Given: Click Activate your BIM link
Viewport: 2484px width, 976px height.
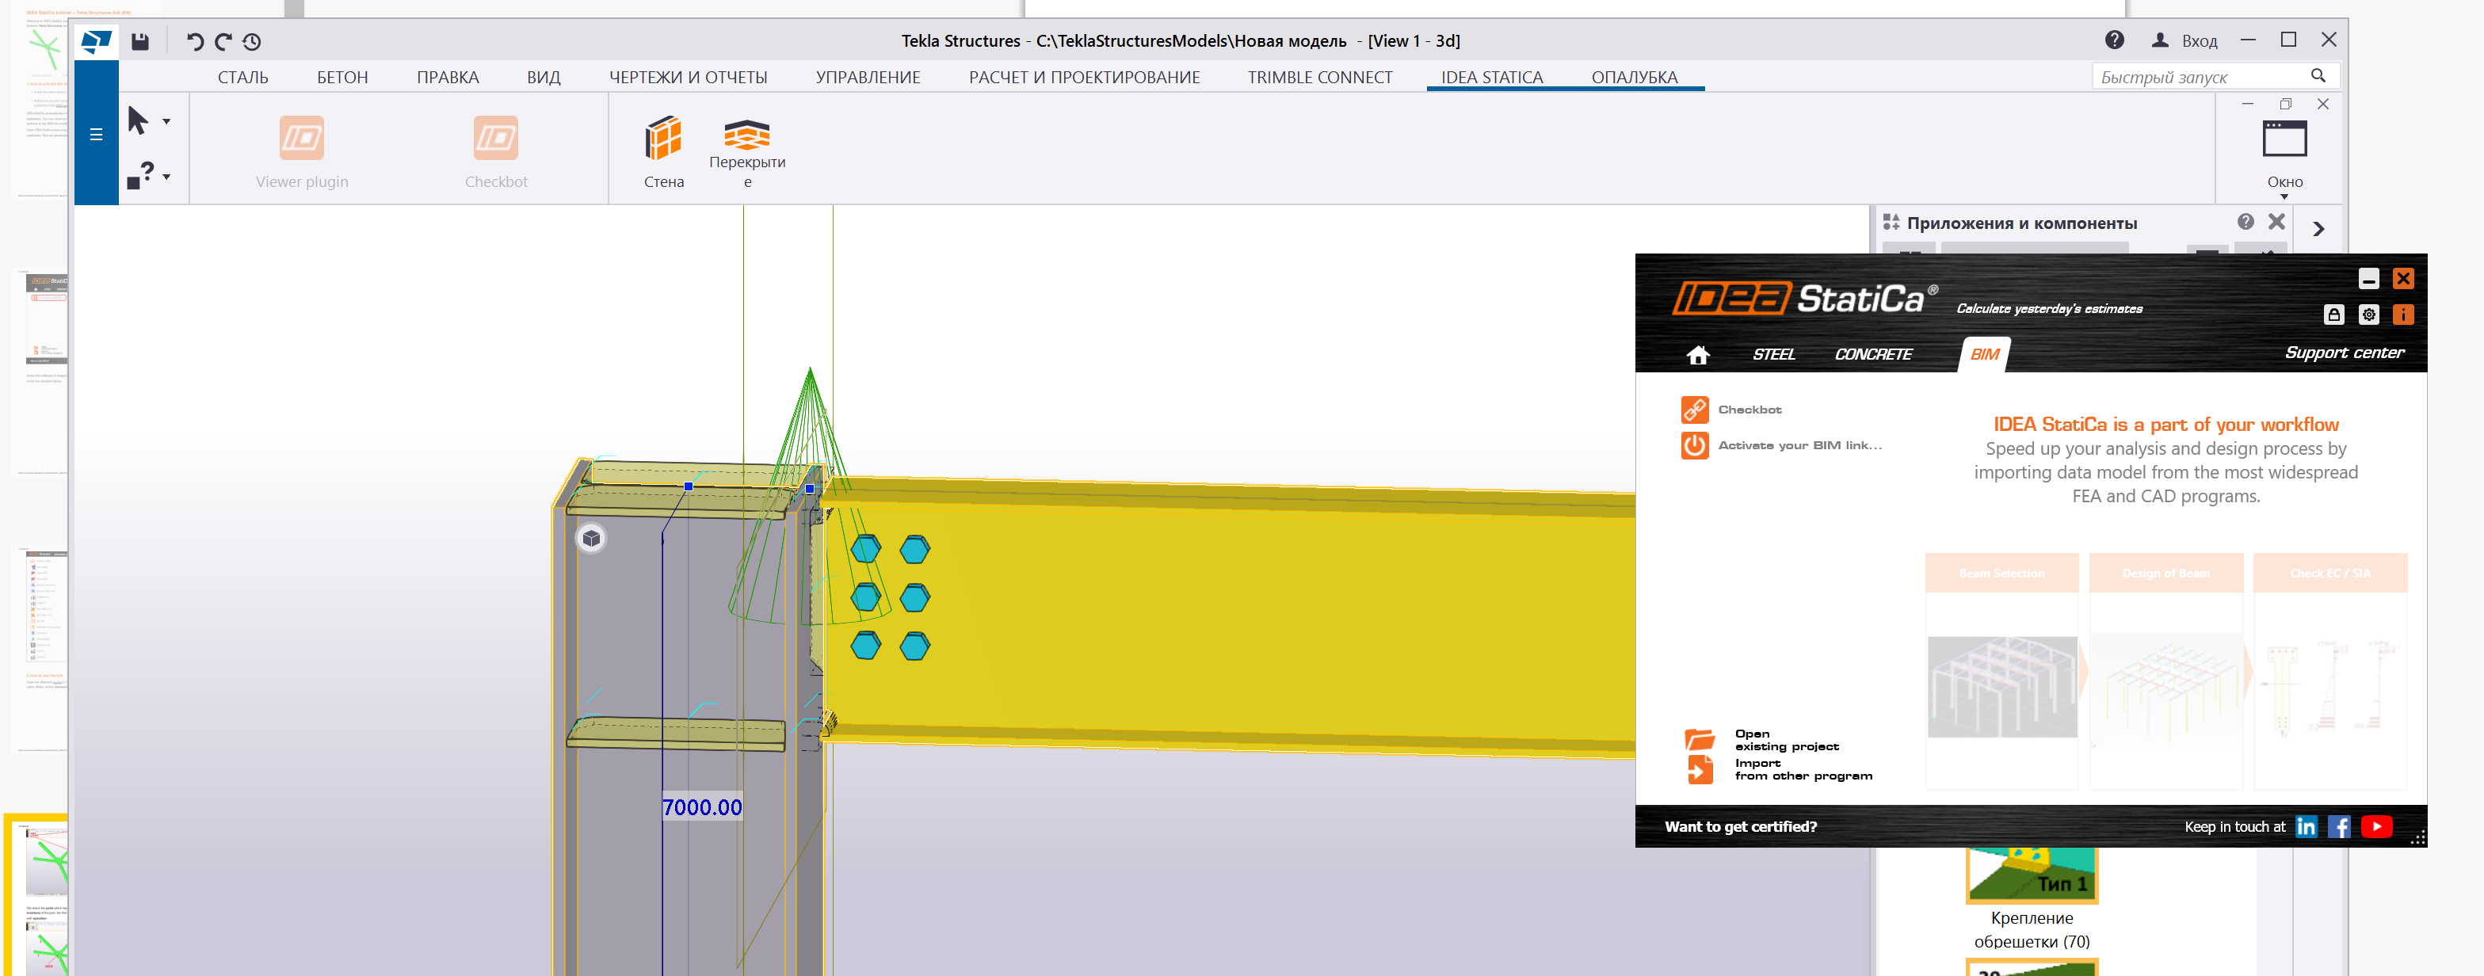Looking at the screenshot, I should click(x=1799, y=445).
